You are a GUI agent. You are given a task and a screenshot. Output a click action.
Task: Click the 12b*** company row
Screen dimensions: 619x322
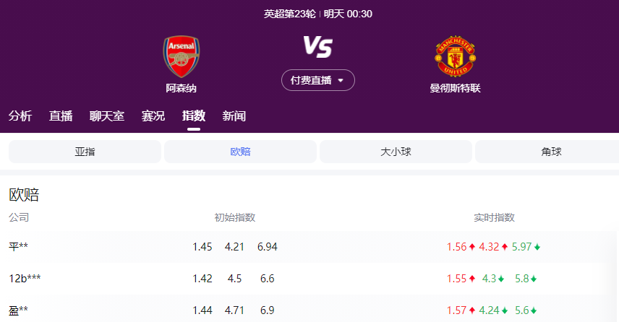coord(25,279)
